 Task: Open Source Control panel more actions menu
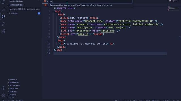tap(39, 1)
